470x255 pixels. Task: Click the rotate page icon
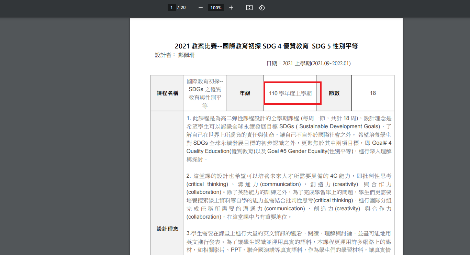tap(261, 8)
